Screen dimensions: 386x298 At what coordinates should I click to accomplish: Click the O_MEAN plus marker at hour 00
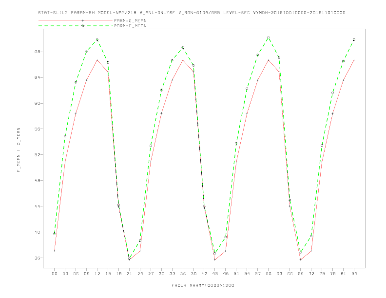[55, 251]
